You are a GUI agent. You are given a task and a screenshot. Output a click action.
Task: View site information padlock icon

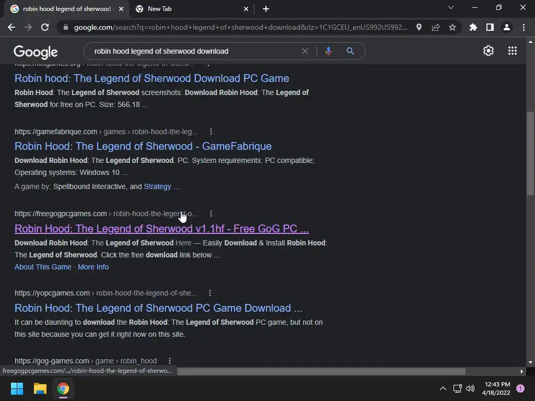click(x=66, y=27)
